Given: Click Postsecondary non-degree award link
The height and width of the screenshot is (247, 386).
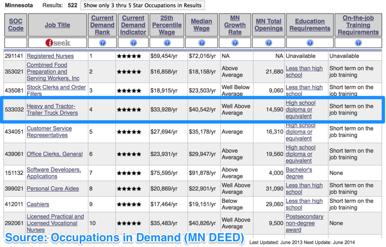Looking at the screenshot, I should pos(304,223).
